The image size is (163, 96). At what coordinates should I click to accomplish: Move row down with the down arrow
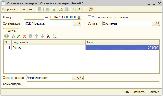pos(43,36)
